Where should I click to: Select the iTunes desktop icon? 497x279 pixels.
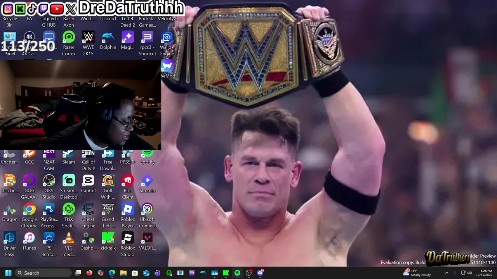coord(30,241)
